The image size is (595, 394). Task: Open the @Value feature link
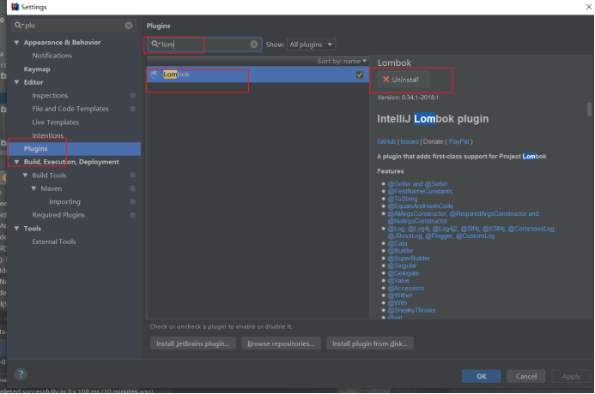coord(398,281)
